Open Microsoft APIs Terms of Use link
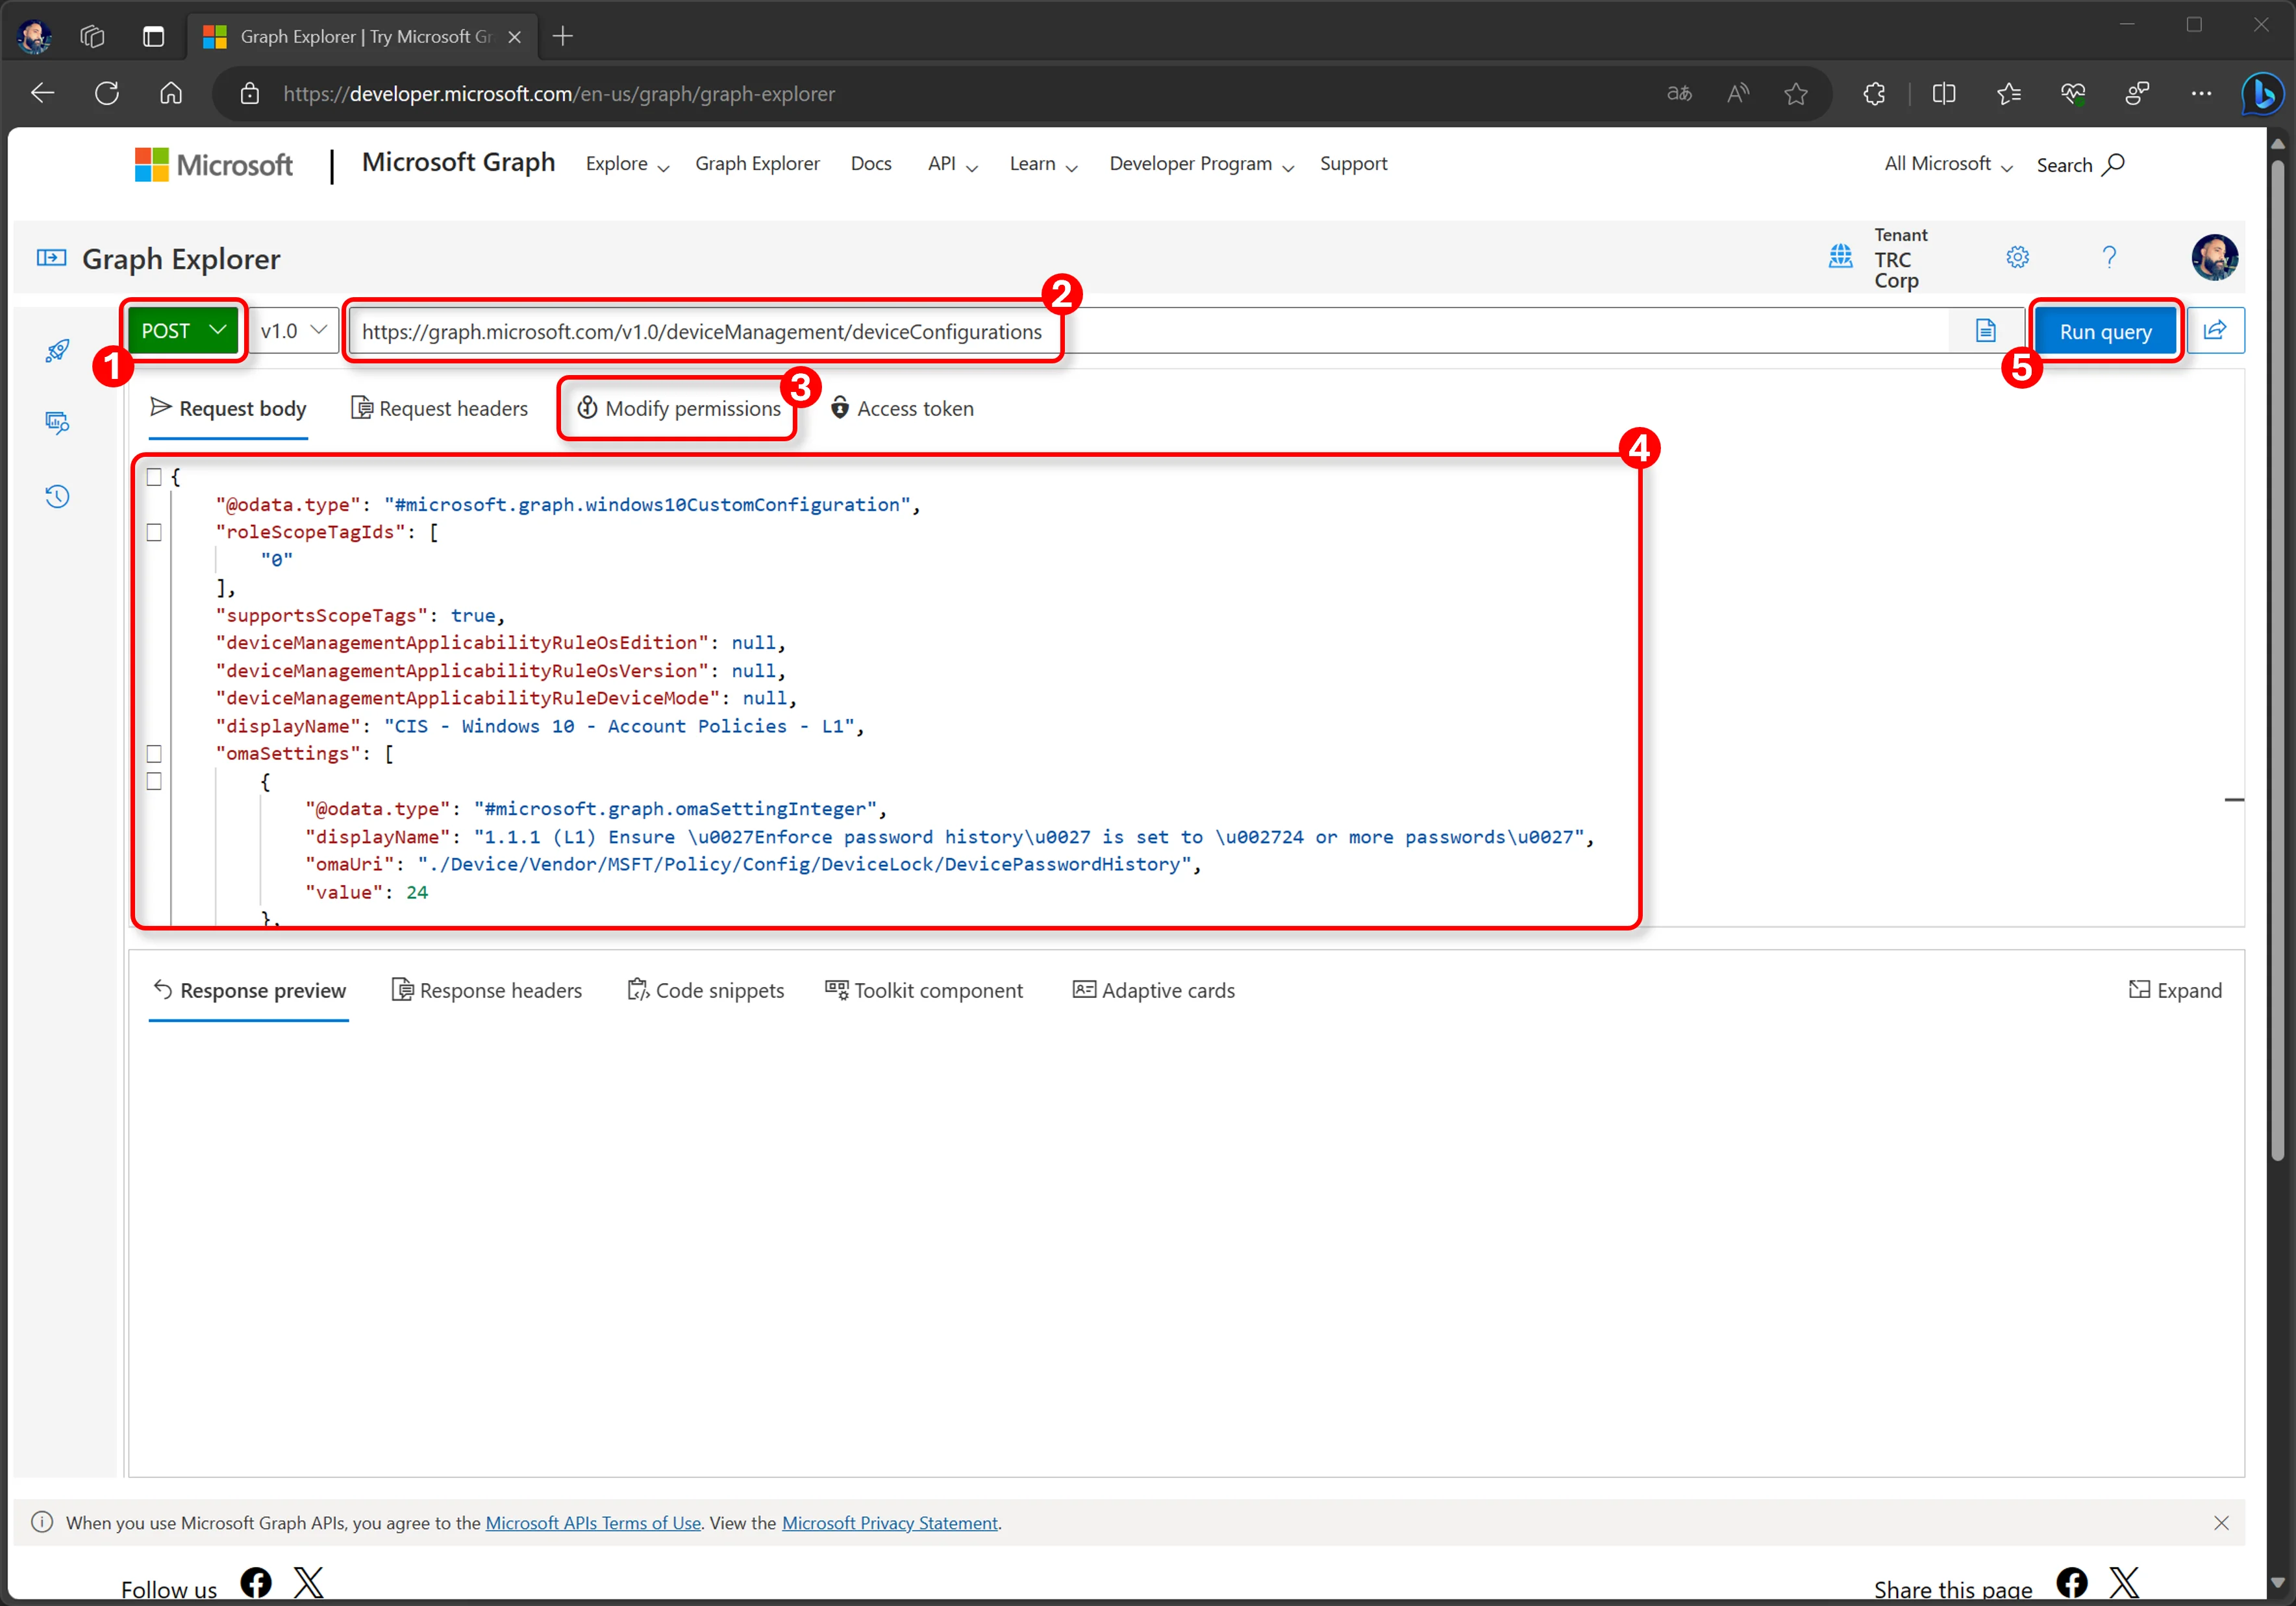The height and width of the screenshot is (1606, 2296). [593, 1523]
